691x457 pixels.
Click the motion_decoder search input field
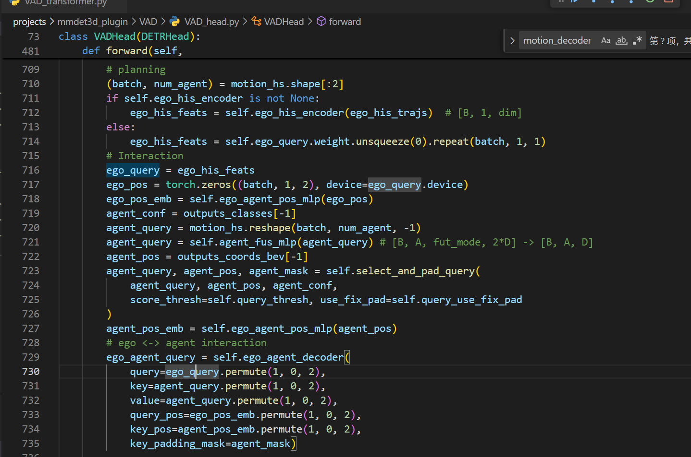tap(557, 41)
